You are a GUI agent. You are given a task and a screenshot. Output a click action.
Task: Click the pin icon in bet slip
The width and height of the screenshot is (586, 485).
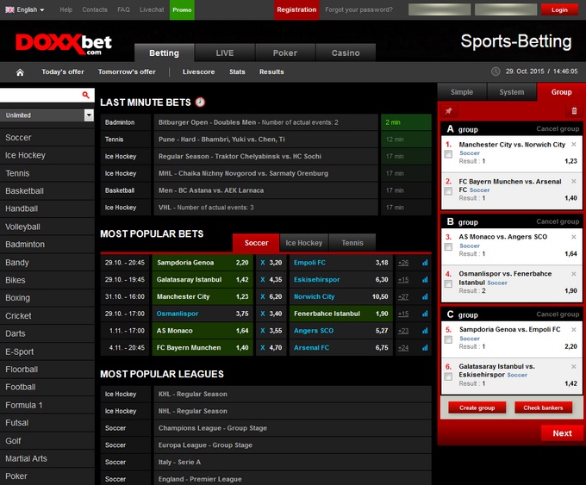click(x=448, y=111)
